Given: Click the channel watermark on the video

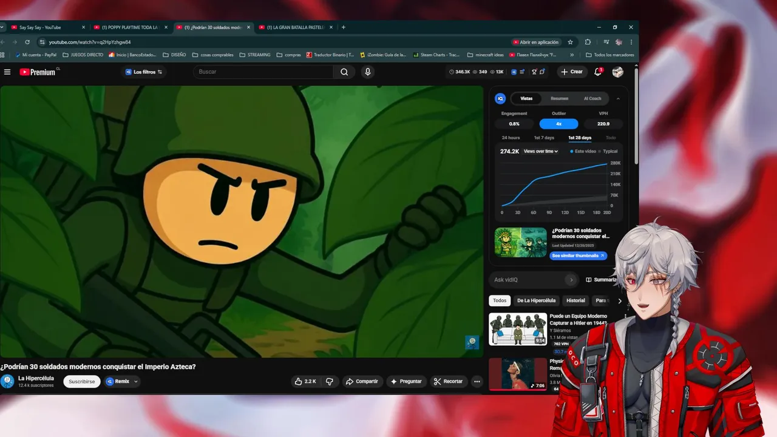Looking at the screenshot, I should point(472,342).
